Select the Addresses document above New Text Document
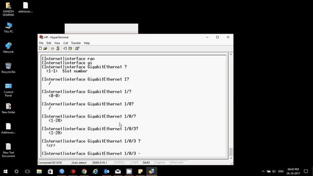The height and width of the screenshot is (176, 313). pyautogui.click(x=8, y=129)
